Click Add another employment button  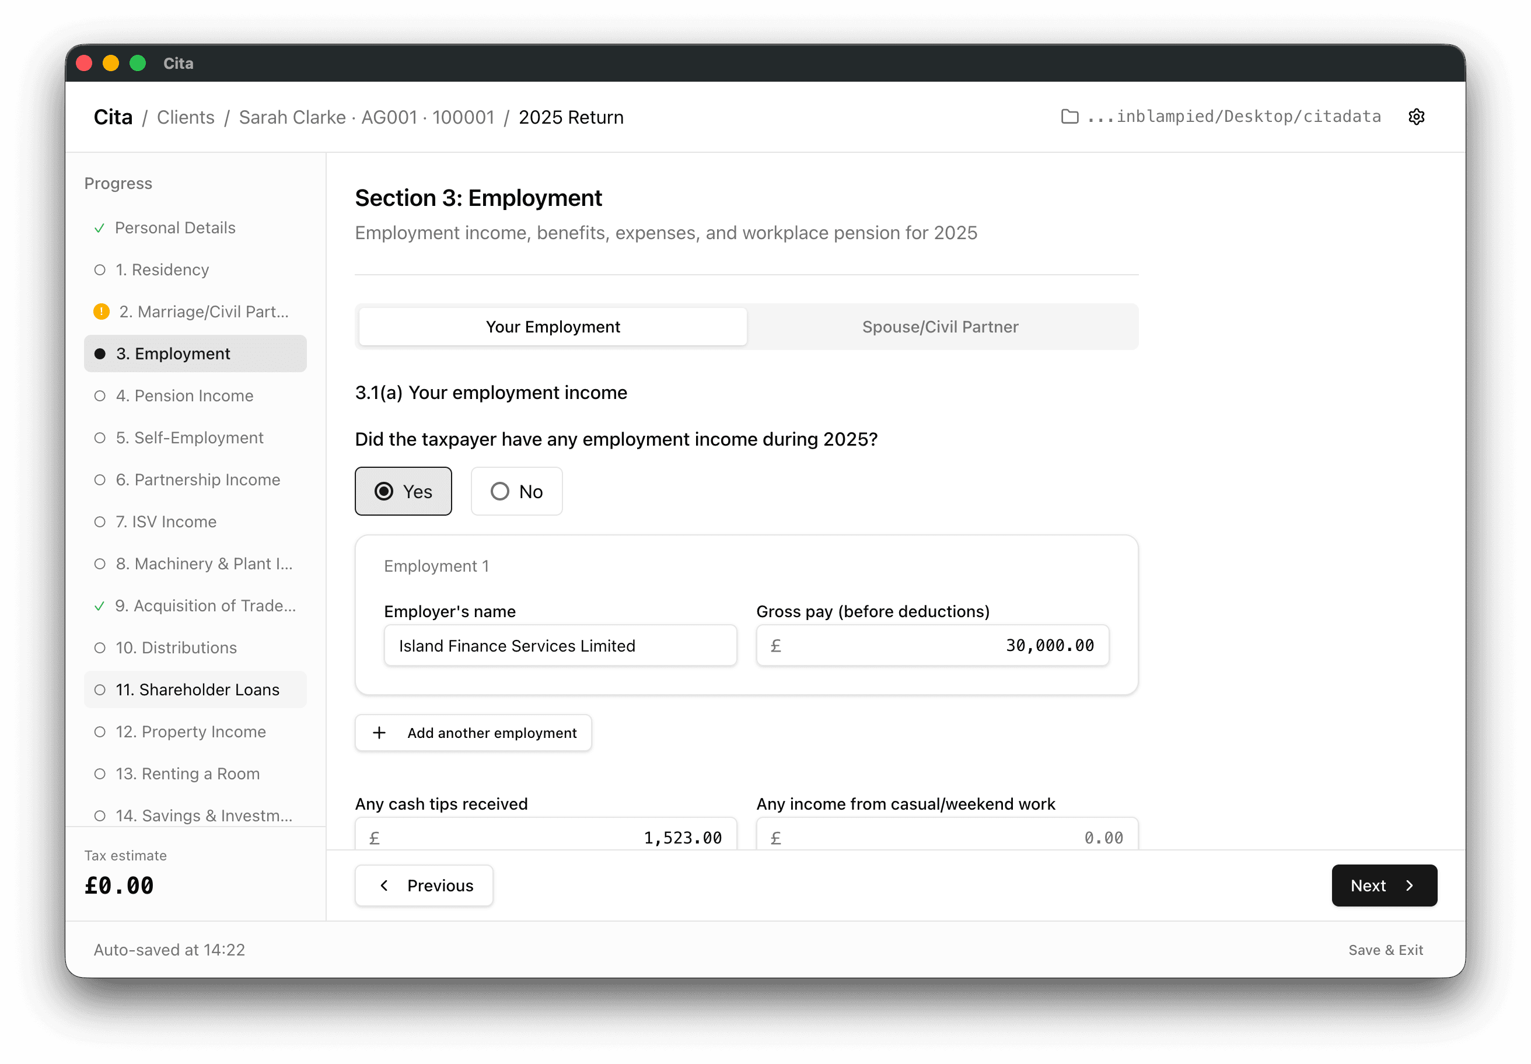click(x=473, y=733)
